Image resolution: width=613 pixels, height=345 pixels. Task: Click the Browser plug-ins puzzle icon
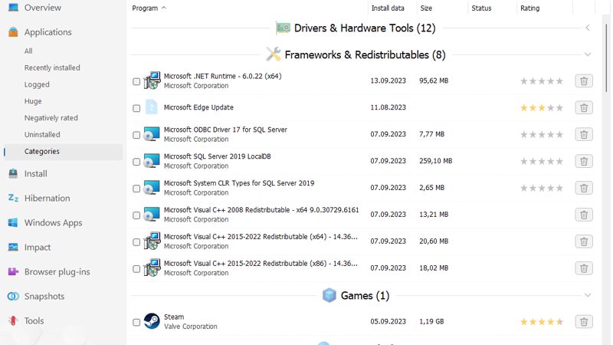(13, 272)
